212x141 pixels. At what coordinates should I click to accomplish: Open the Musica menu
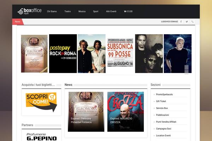click(x=82, y=12)
